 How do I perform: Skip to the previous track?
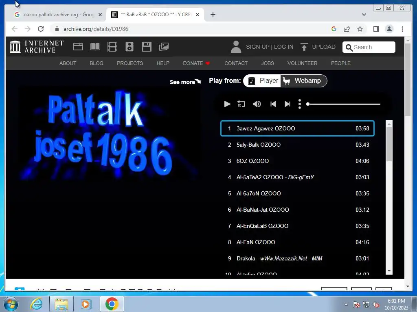(273, 104)
